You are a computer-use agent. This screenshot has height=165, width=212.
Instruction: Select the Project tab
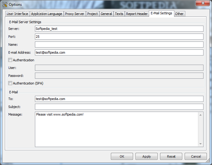[92, 14]
